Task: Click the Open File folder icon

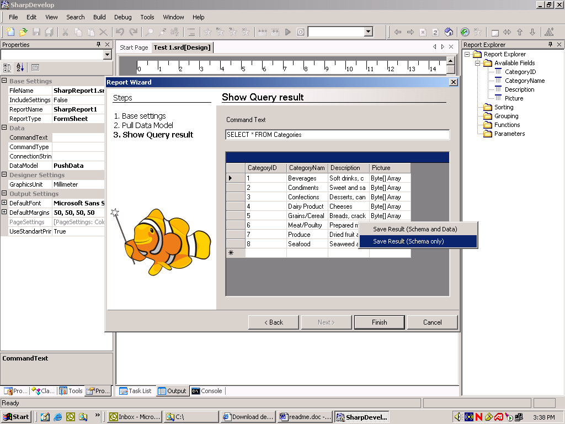Action: tap(23, 32)
